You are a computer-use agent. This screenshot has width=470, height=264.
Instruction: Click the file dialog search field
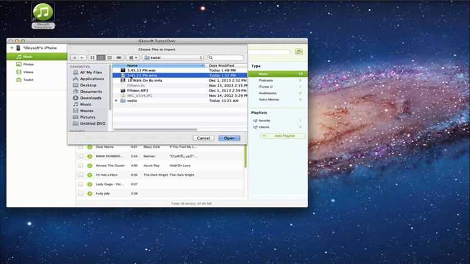click(226, 58)
